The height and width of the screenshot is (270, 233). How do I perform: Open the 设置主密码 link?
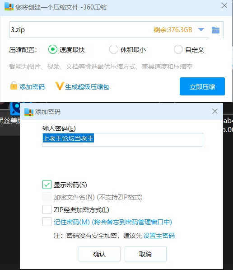click(159, 236)
